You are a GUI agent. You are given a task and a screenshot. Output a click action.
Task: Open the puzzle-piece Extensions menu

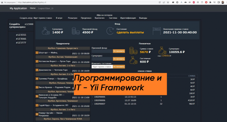pos(210,2)
